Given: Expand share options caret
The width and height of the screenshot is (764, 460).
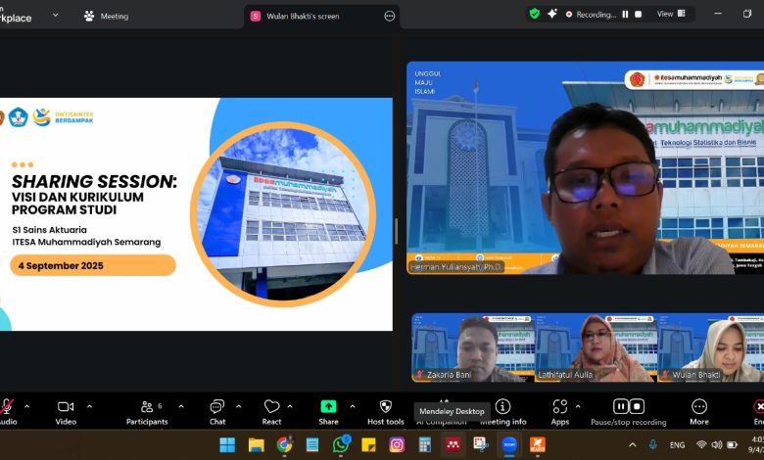Looking at the screenshot, I should click(353, 406).
